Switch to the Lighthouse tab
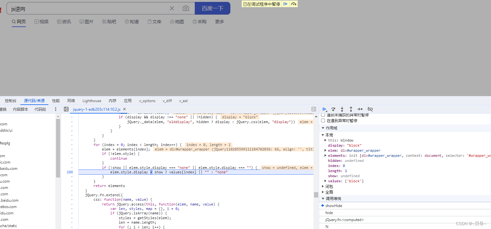The height and width of the screenshot is (229, 491). coord(92,101)
